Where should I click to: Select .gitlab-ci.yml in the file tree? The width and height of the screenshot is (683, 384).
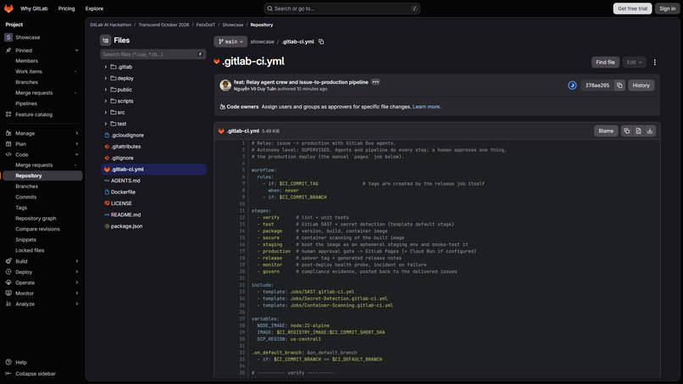(153, 170)
